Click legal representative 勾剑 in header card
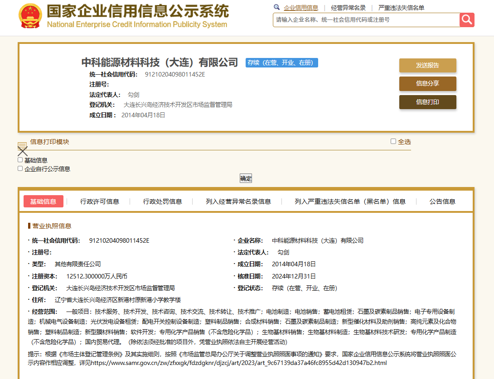 (133, 95)
